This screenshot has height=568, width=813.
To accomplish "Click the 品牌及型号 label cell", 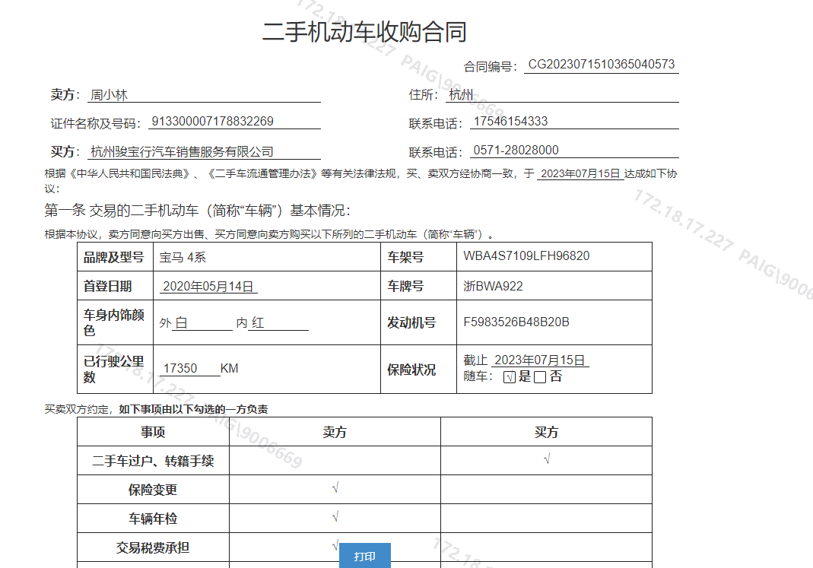I will pyautogui.click(x=115, y=257).
